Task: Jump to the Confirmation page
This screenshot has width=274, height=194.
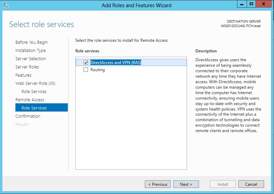Action: tap(28, 116)
